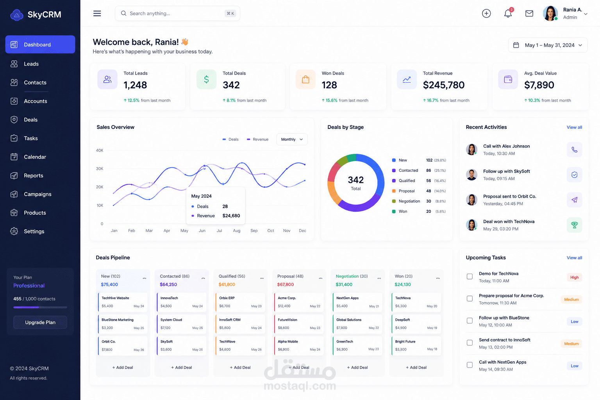The image size is (600, 400).
Task: Click the Won Deals bag icon
Action: pyautogui.click(x=305, y=79)
